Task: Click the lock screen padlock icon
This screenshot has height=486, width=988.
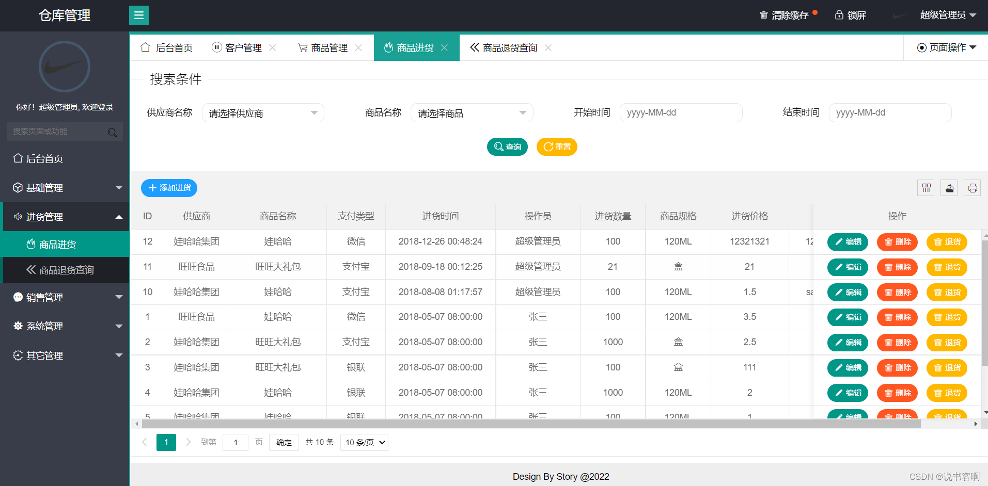Action: pyautogui.click(x=839, y=15)
